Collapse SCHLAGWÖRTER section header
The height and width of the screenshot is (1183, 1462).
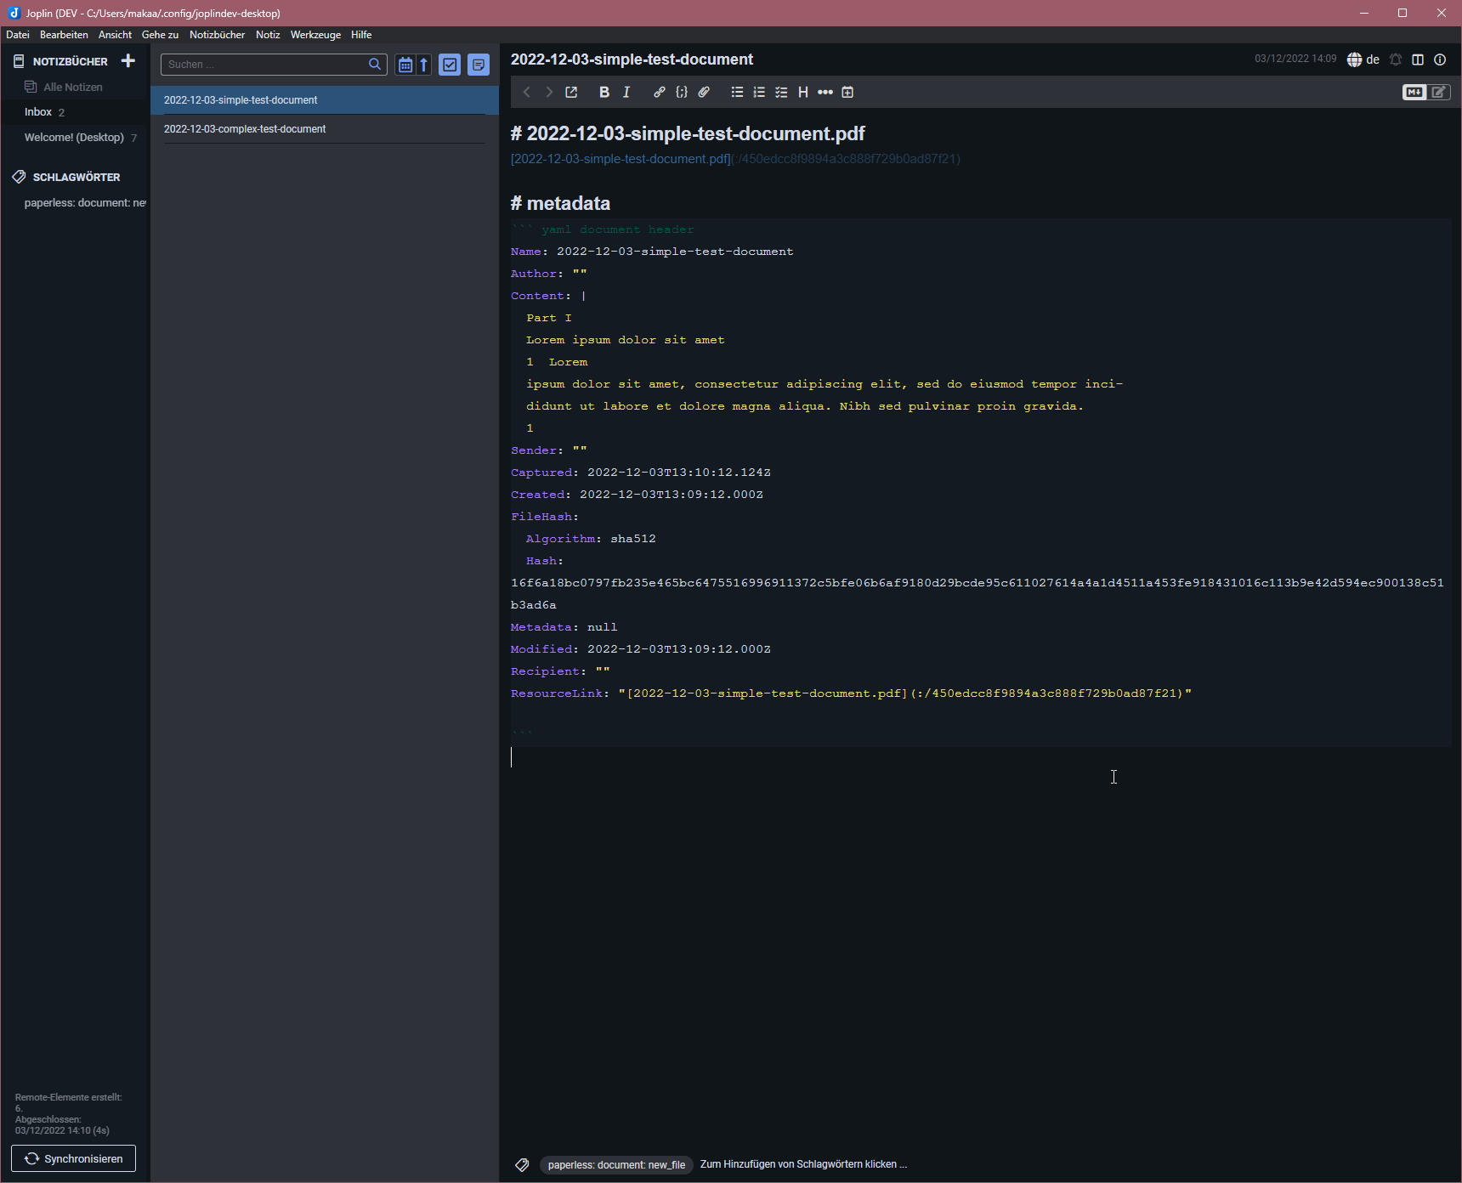(x=76, y=177)
